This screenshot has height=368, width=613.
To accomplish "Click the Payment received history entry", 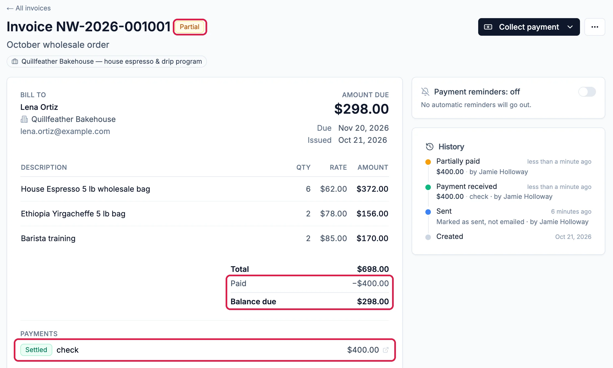I will [508, 191].
